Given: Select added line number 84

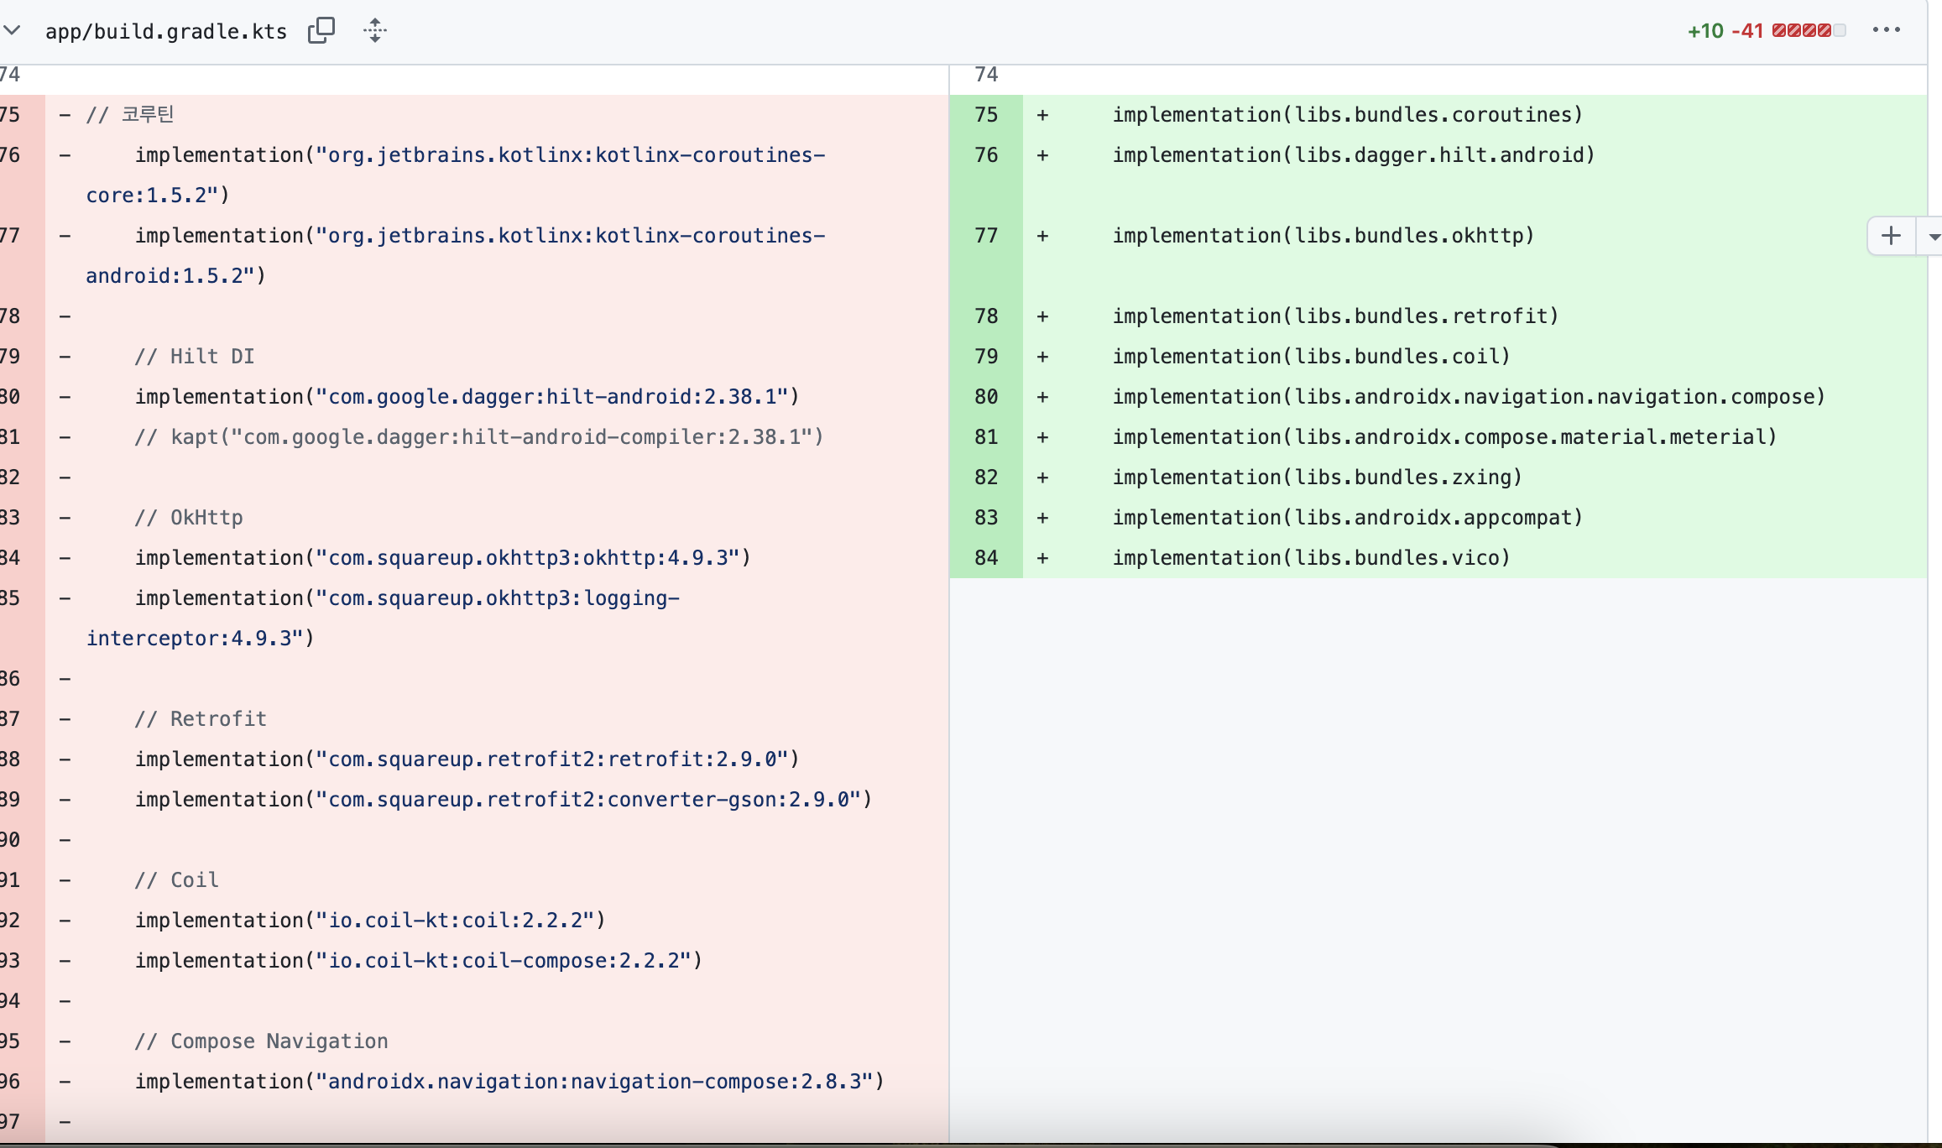Looking at the screenshot, I should point(986,558).
